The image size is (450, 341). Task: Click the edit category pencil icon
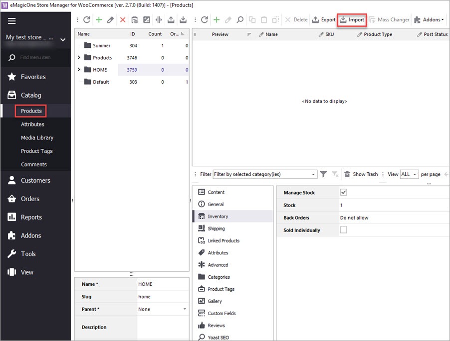[110, 20]
